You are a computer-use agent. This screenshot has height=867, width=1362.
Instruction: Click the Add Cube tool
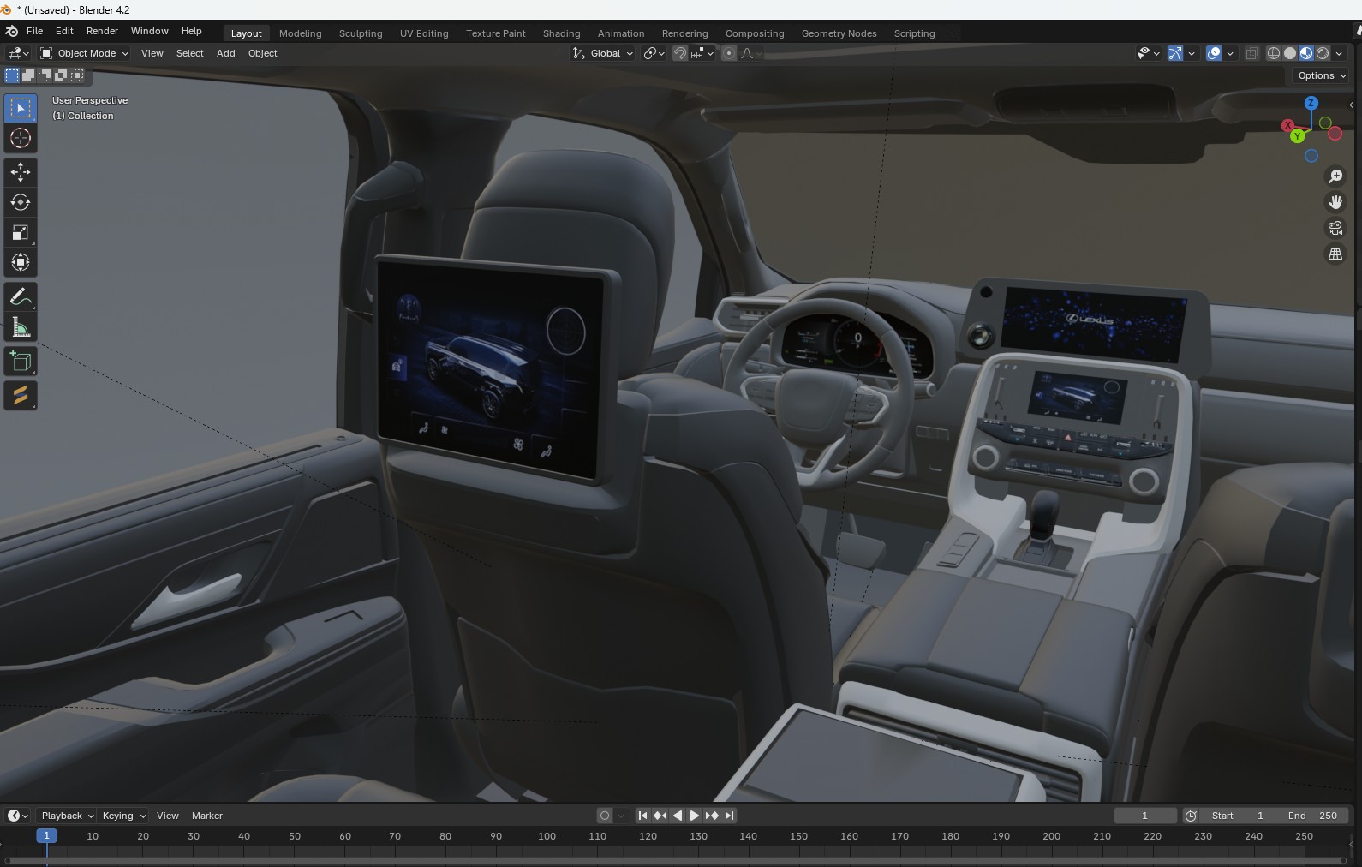(21, 362)
